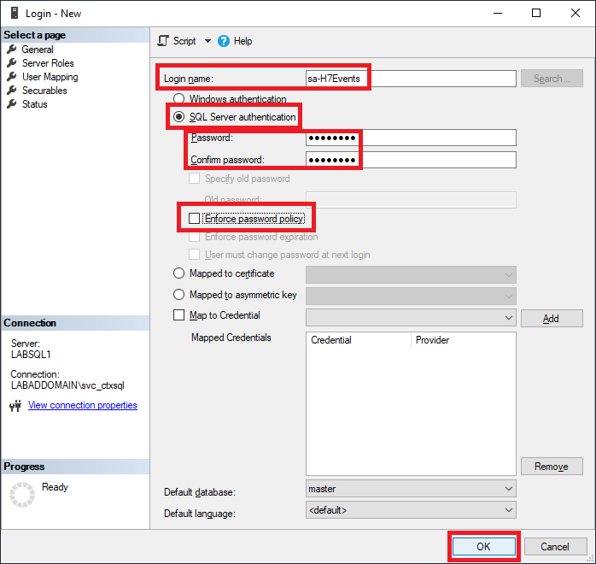Click the Script toolbar icon
Viewport: 596px width, 564px height.
click(x=164, y=41)
